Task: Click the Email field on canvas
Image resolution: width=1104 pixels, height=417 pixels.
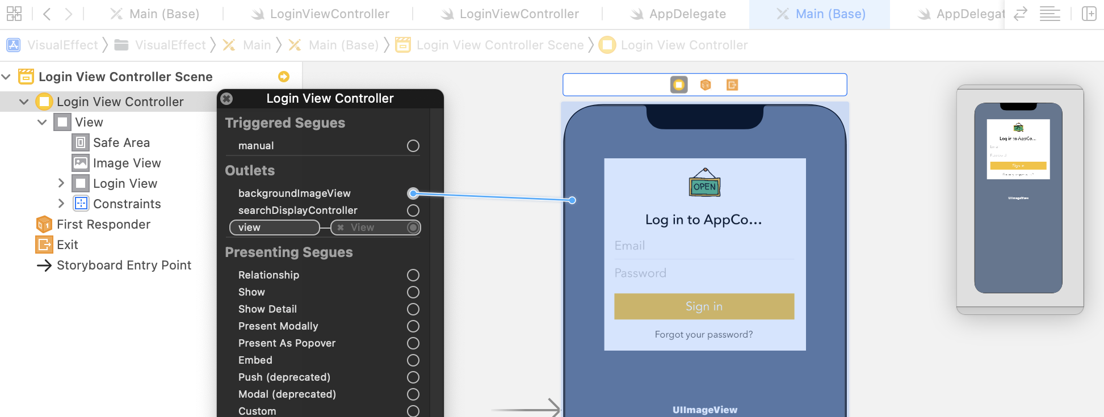Action: (x=704, y=246)
